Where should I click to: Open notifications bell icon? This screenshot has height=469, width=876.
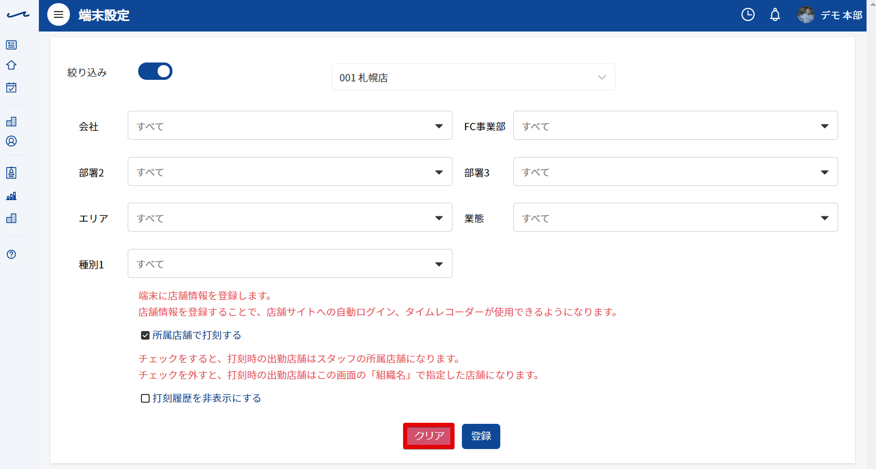click(775, 15)
